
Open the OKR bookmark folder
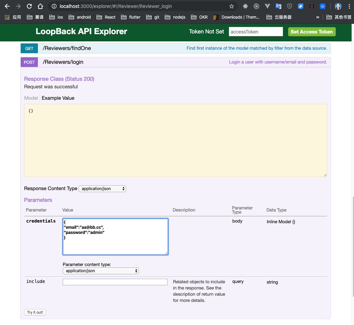coord(199,17)
